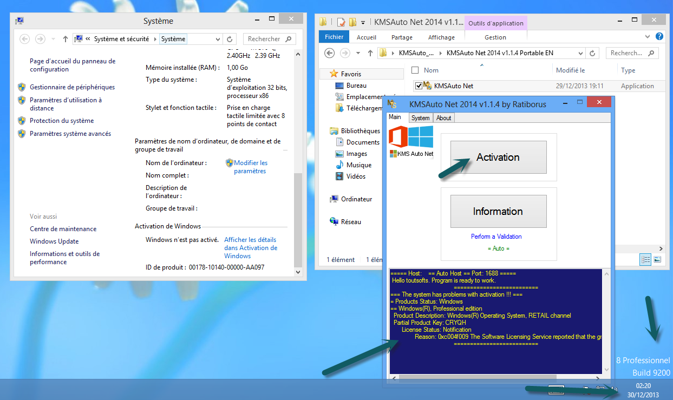Click the Up arrow in the Système window
This screenshot has height=400, width=673.
pyautogui.click(x=66, y=39)
